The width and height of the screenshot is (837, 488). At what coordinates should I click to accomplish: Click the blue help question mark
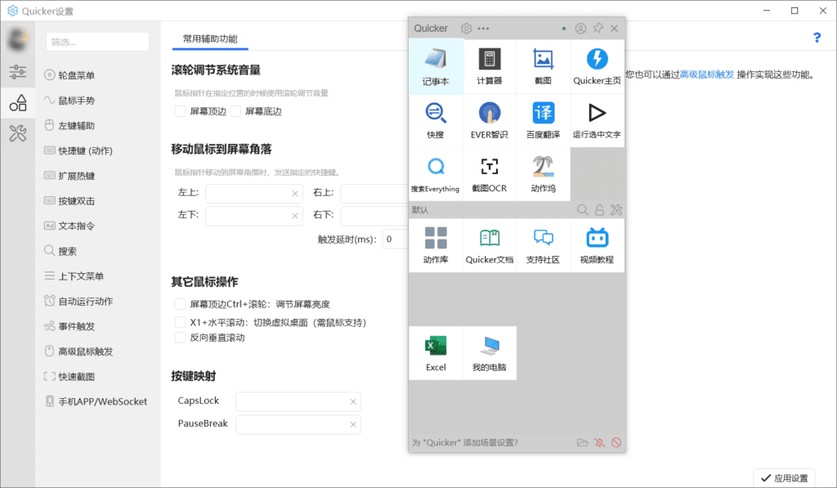(x=817, y=38)
